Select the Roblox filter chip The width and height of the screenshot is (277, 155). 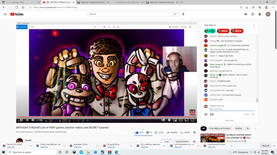tap(239, 128)
